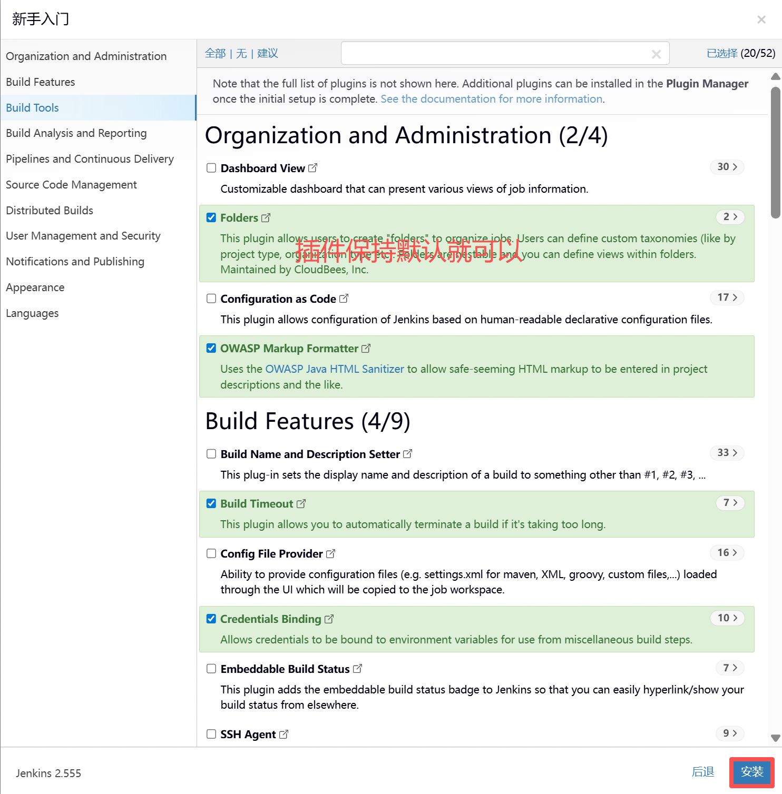Image resolution: width=782 pixels, height=794 pixels.
Task: Click the Jenkins 2.555 version text
Action: (x=48, y=773)
